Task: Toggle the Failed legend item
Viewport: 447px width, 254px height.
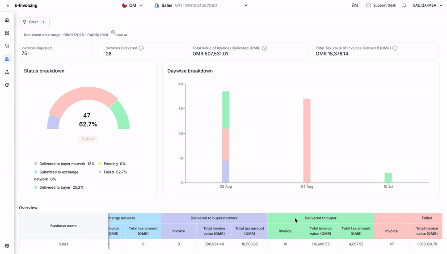Action: (x=113, y=172)
